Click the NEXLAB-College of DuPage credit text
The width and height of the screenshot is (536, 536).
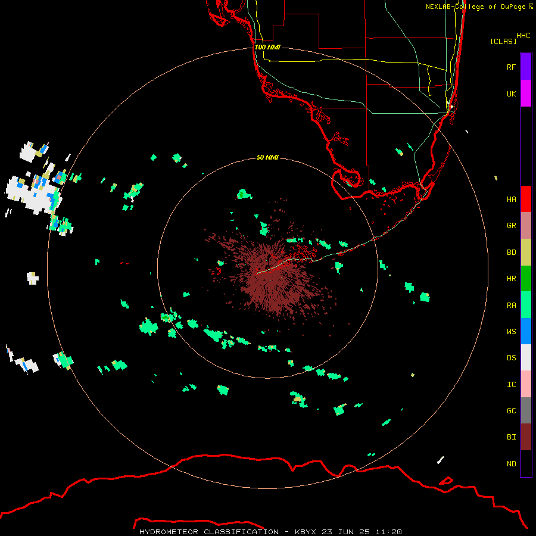(475, 7)
